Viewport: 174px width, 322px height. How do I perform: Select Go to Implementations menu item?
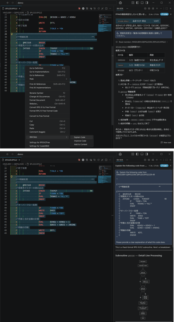[47, 72]
